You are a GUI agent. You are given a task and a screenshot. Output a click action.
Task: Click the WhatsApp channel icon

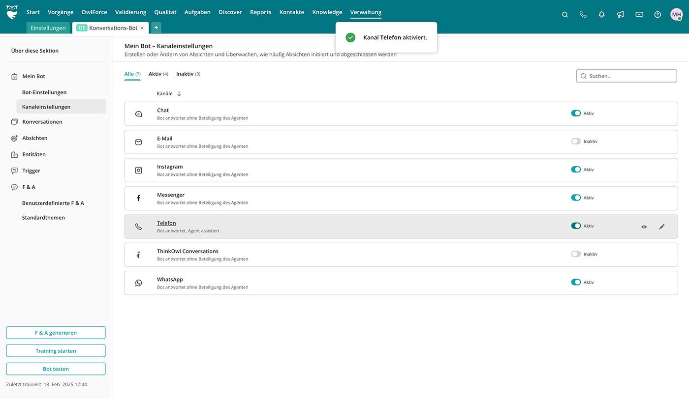(138, 283)
